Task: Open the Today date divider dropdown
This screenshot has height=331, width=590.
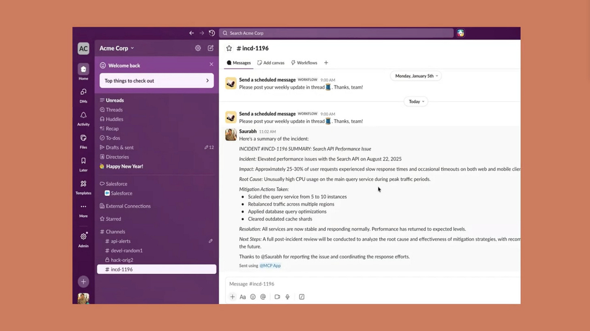Action: tap(415, 101)
